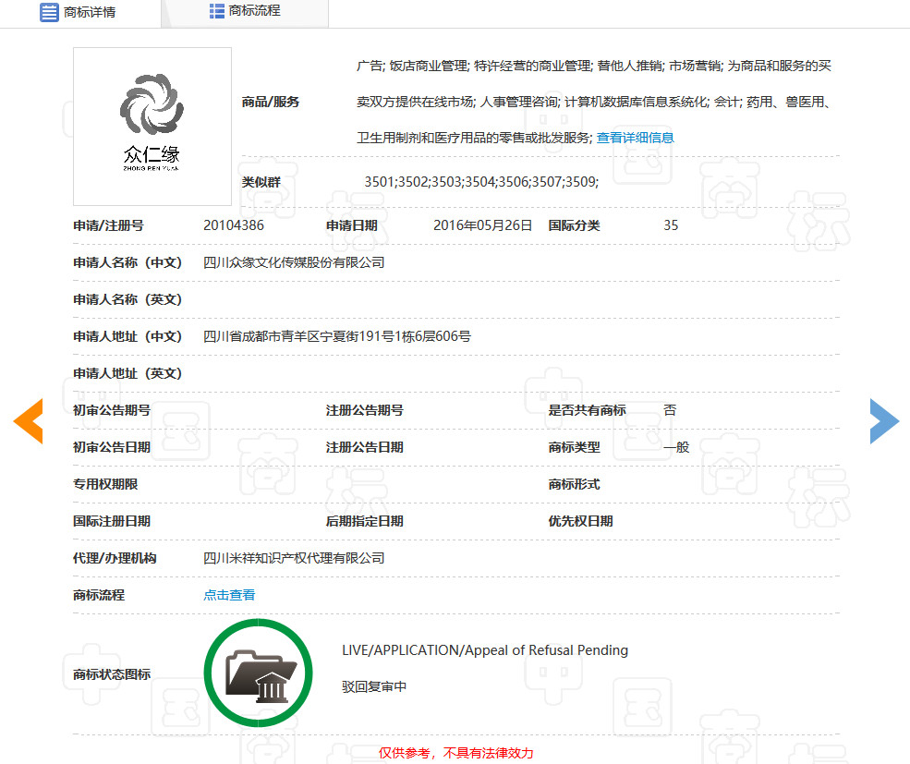Click the 初审公告日期 label

112,447
